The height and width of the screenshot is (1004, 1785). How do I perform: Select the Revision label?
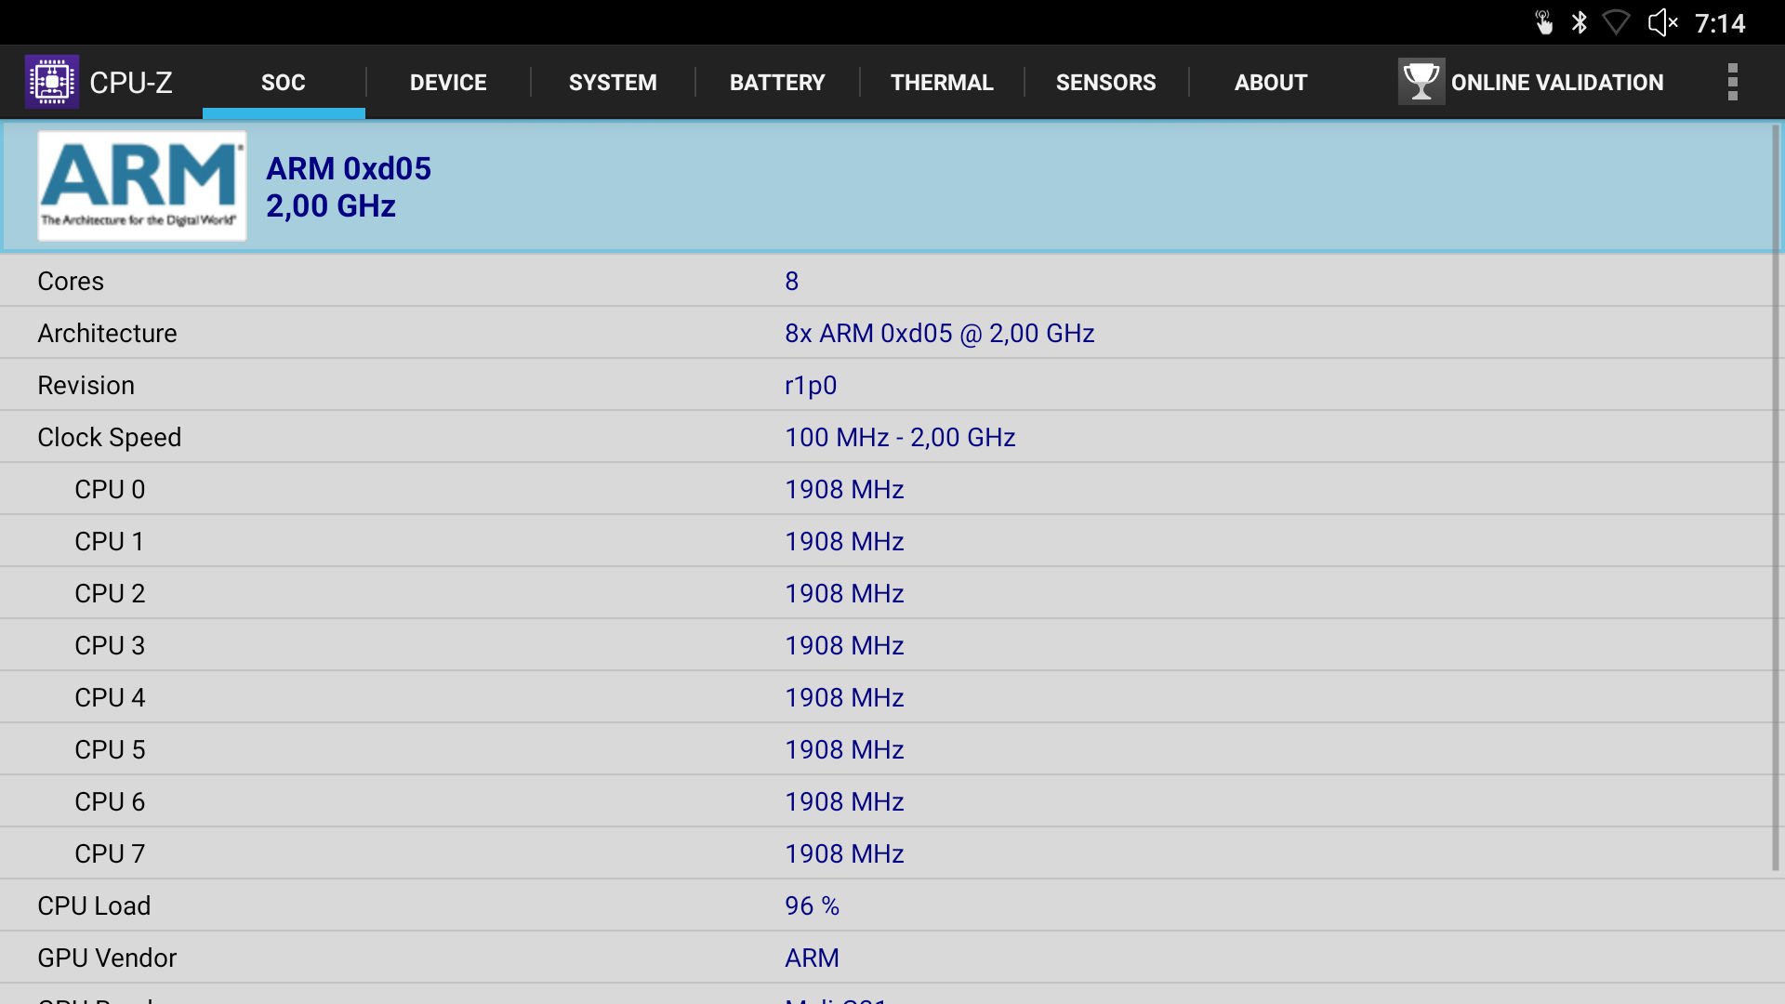tap(86, 385)
